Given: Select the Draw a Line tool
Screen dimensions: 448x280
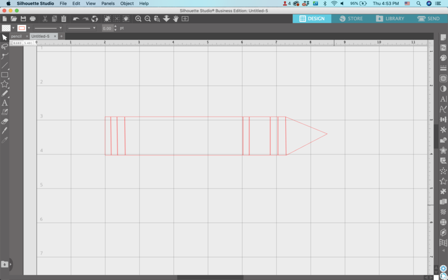Looking at the screenshot, I should click(x=4, y=66).
